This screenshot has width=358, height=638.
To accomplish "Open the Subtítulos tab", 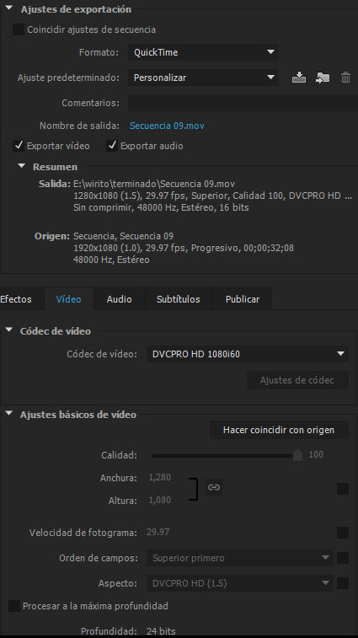I will (x=179, y=299).
